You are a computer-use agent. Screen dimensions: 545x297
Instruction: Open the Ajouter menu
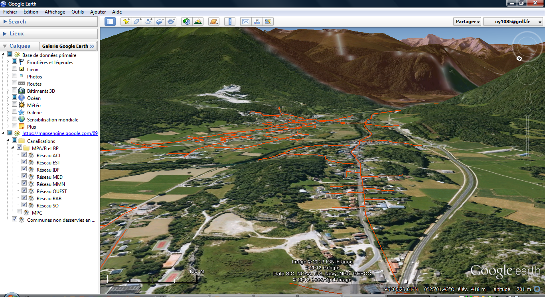[x=98, y=12]
